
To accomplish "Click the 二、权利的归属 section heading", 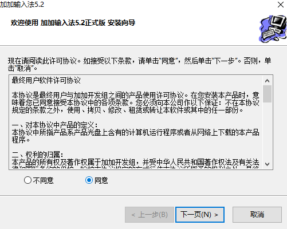I will click(37, 155).
